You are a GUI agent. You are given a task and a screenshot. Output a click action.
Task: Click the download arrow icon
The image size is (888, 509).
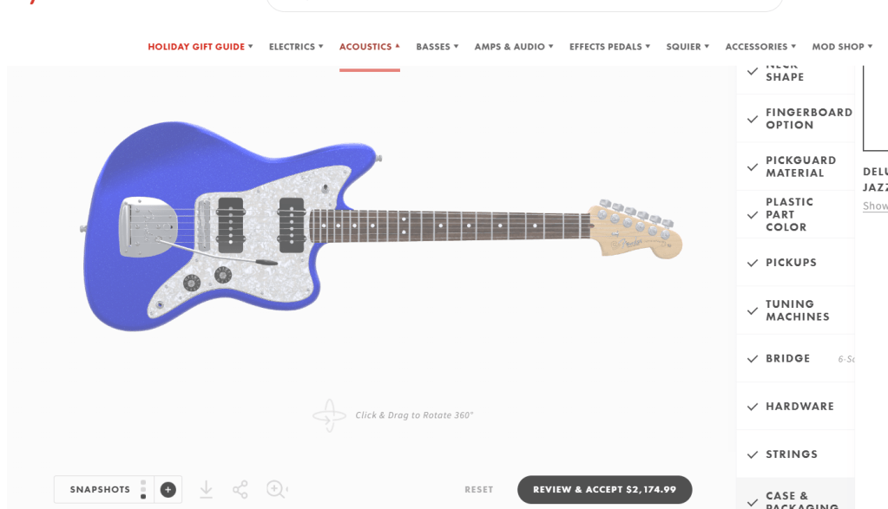(206, 490)
